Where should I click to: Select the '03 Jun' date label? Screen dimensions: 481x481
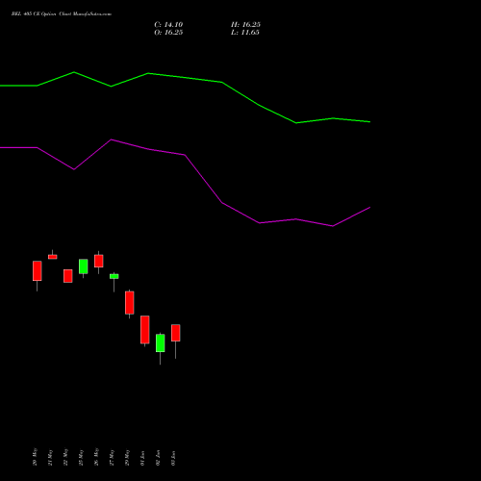pos(173,458)
